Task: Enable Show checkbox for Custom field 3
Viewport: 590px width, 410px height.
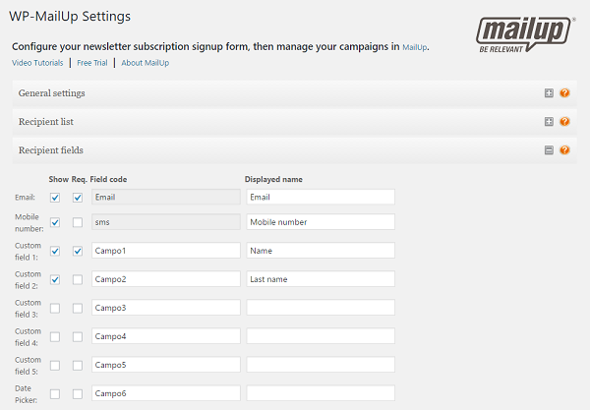Action: pos(55,308)
